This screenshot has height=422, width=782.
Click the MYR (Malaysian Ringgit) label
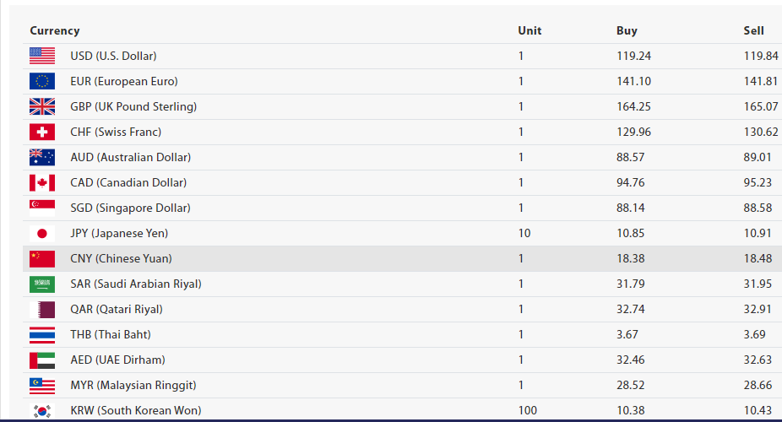(133, 385)
